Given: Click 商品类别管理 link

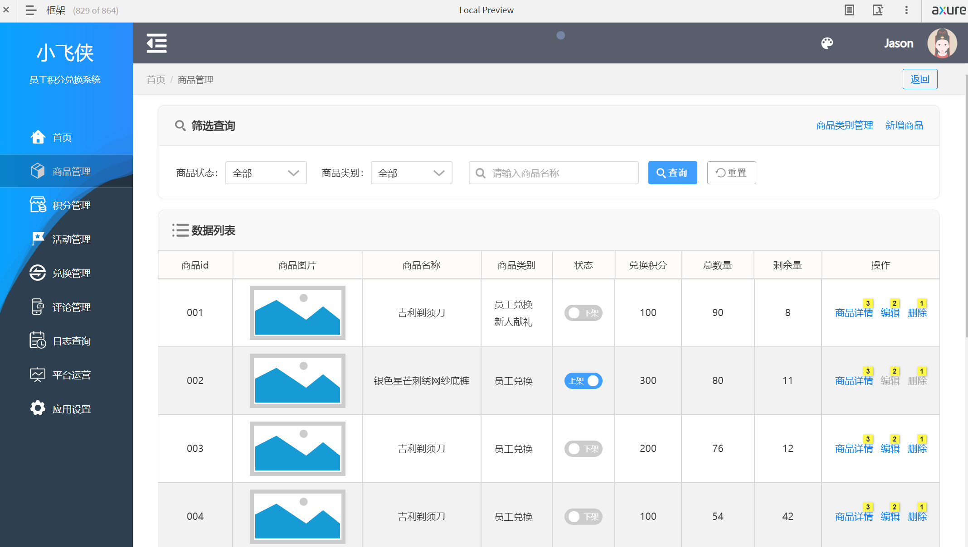Looking at the screenshot, I should click(844, 125).
